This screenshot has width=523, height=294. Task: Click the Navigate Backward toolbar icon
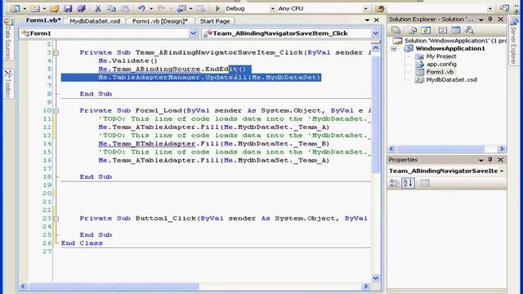181,9
